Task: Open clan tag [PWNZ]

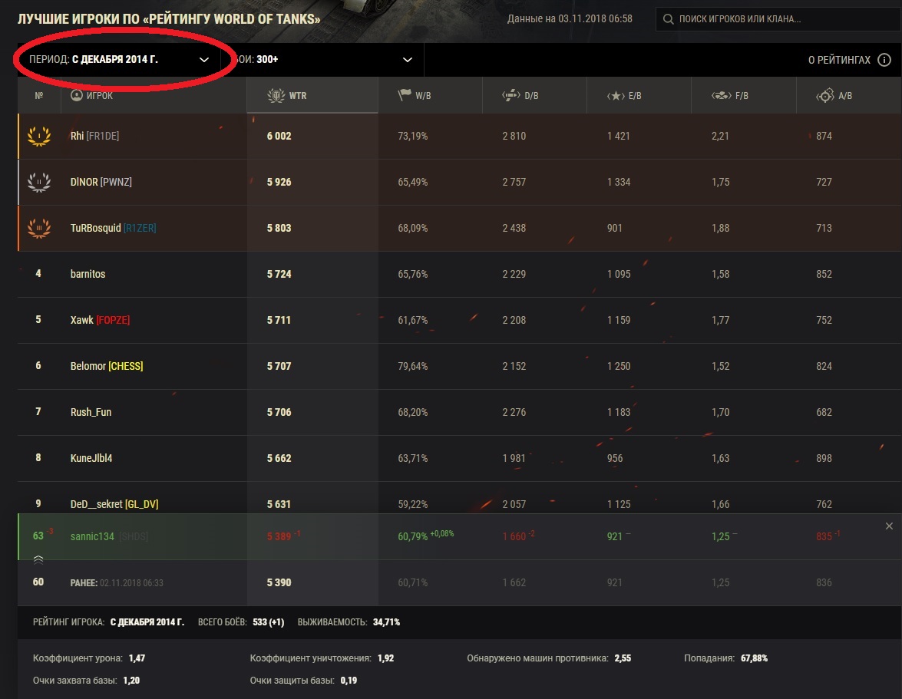Action: [x=116, y=182]
